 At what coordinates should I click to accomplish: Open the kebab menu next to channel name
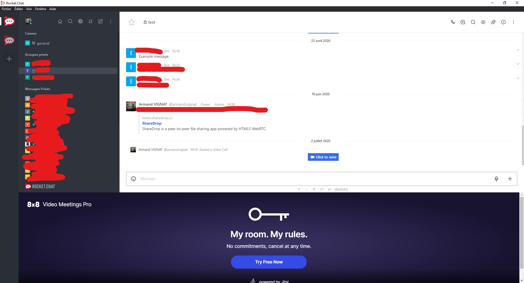click(514, 22)
